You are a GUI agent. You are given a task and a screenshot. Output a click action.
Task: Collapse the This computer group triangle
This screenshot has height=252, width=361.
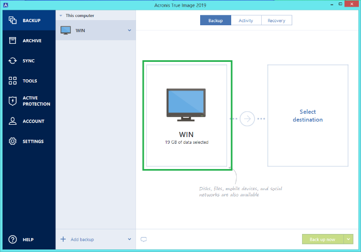tap(61, 15)
